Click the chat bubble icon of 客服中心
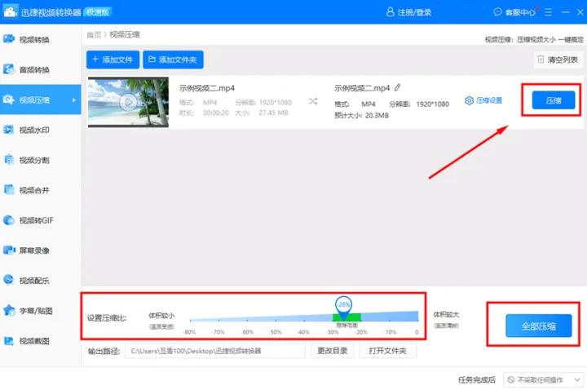 click(497, 12)
